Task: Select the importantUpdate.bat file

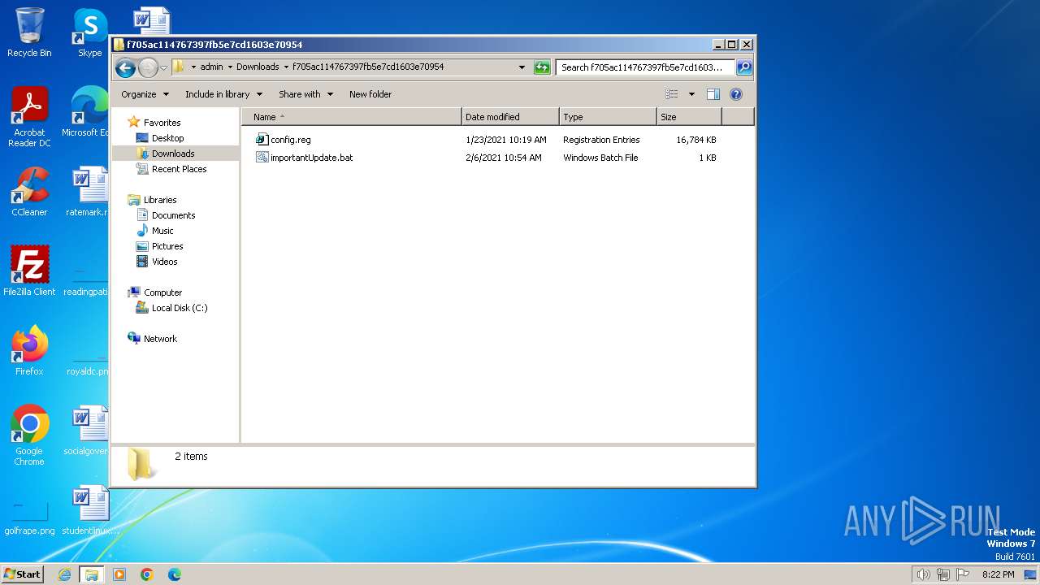Action: [311, 158]
